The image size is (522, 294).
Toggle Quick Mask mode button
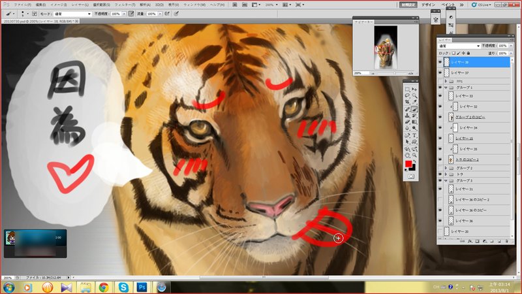[411, 176]
